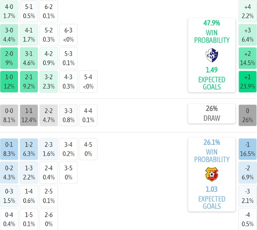Click the red and yellow away team crest
The width and height of the screenshot is (257, 230).
tap(212, 174)
